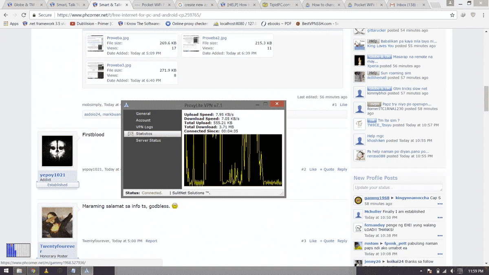The height and width of the screenshot is (275, 489).
Task: Click Like on post #1
Action: coord(344,105)
